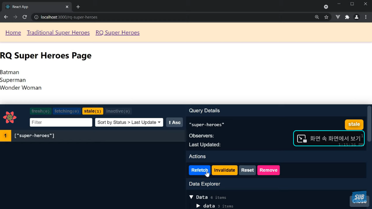Image resolution: width=372 pixels, height=209 pixels.
Task: Toggle the fetching(0) status filter
Action: pos(67,111)
